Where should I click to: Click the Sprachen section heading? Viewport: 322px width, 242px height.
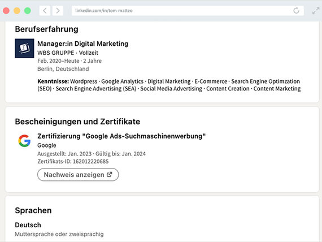click(x=33, y=210)
